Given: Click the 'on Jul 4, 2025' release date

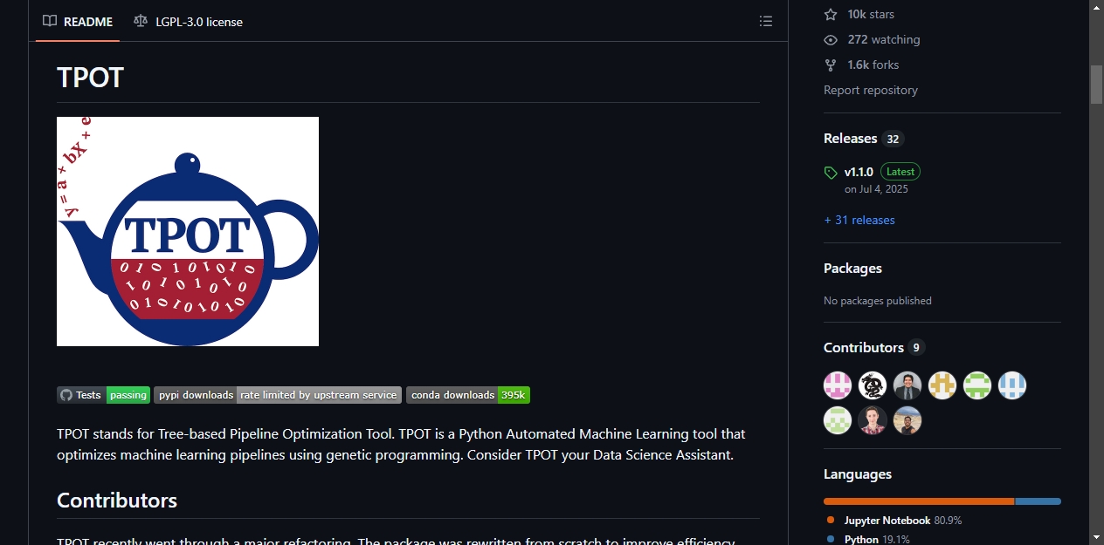Looking at the screenshot, I should tap(876, 189).
